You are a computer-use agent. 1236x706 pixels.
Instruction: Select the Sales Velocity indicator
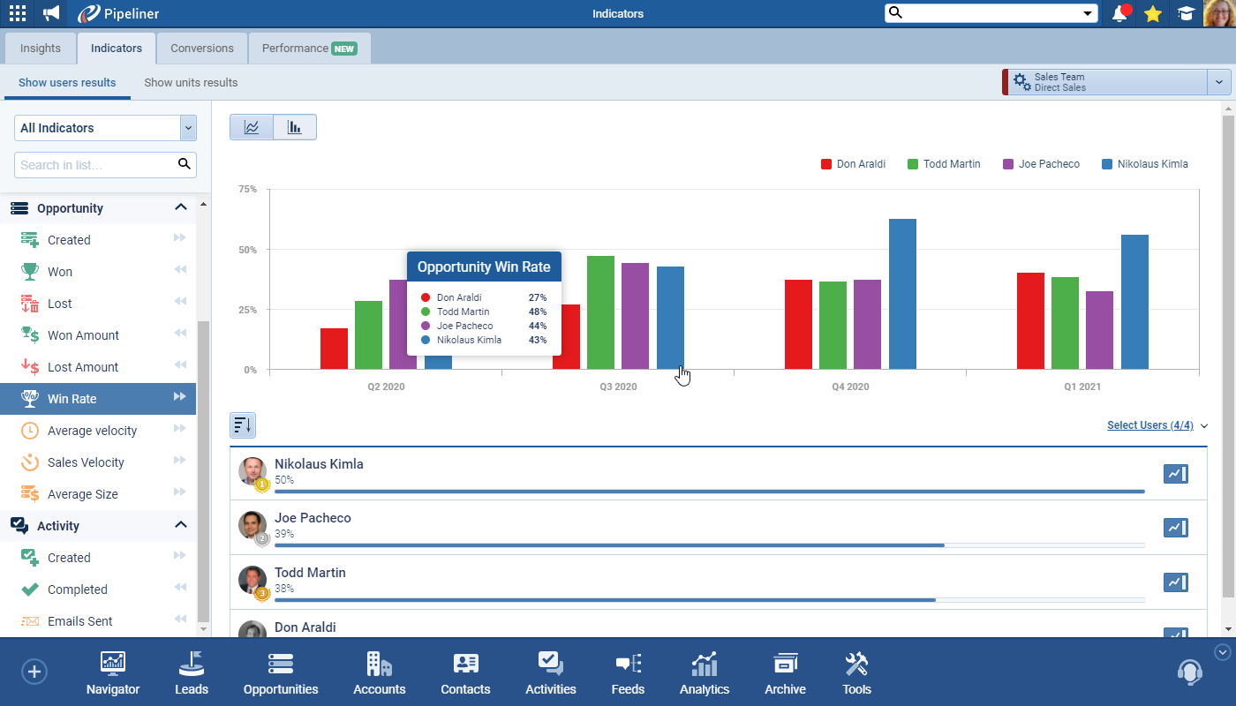click(x=86, y=462)
